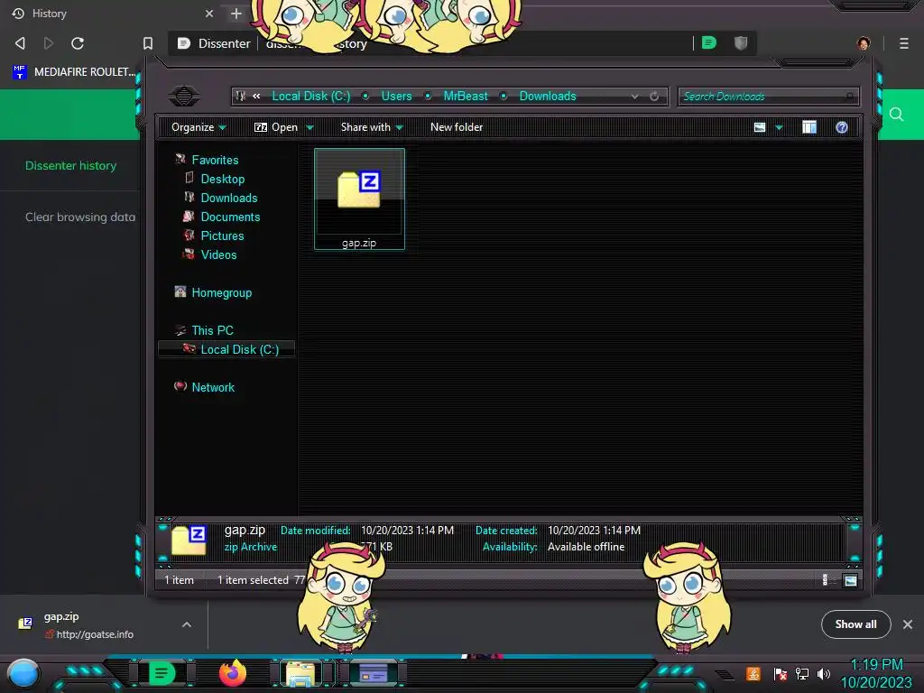Open Desktop in Favorites
Image resolution: width=924 pixels, height=693 pixels.
222,179
